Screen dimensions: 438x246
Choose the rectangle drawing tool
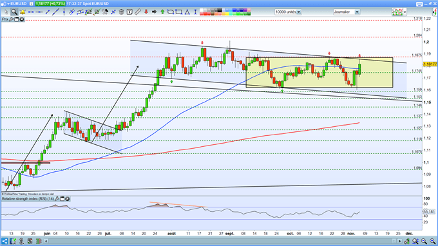[x=179, y=12]
